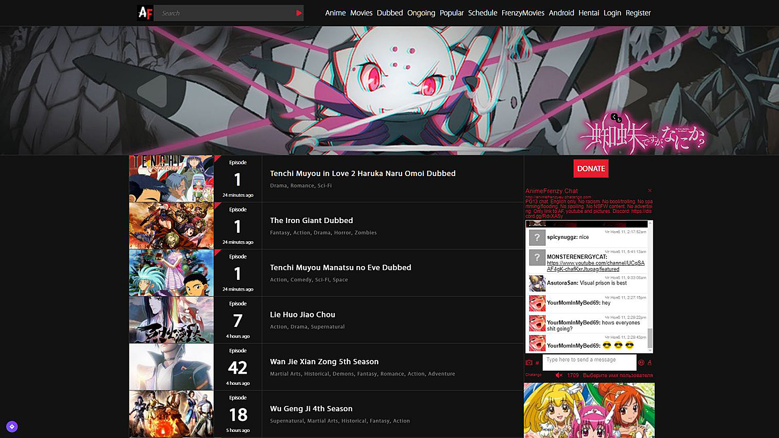Open the Schedule page
Screen dimensions: 779x438
point(482,13)
